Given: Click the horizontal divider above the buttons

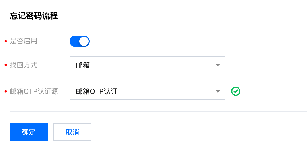Looking at the screenshot, I should click(x=158, y=112).
